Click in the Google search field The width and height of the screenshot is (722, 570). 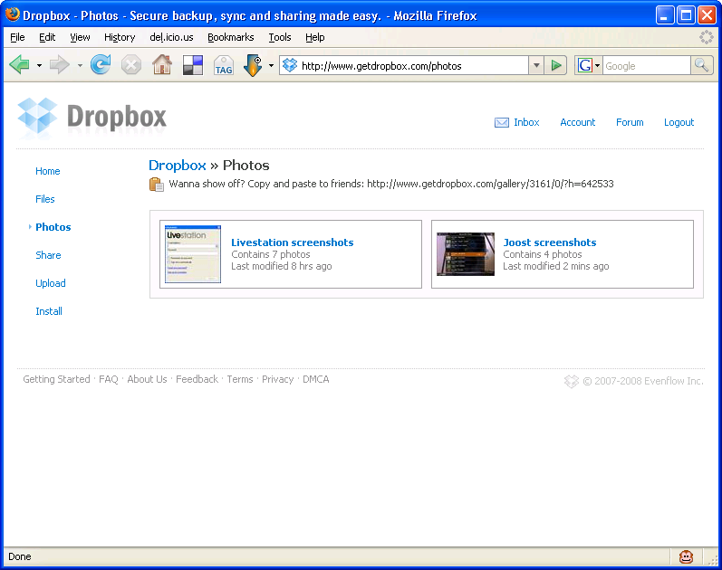point(647,66)
